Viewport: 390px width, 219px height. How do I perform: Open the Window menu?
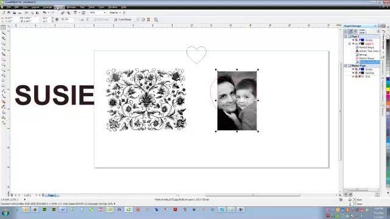click(x=112, y=7)
